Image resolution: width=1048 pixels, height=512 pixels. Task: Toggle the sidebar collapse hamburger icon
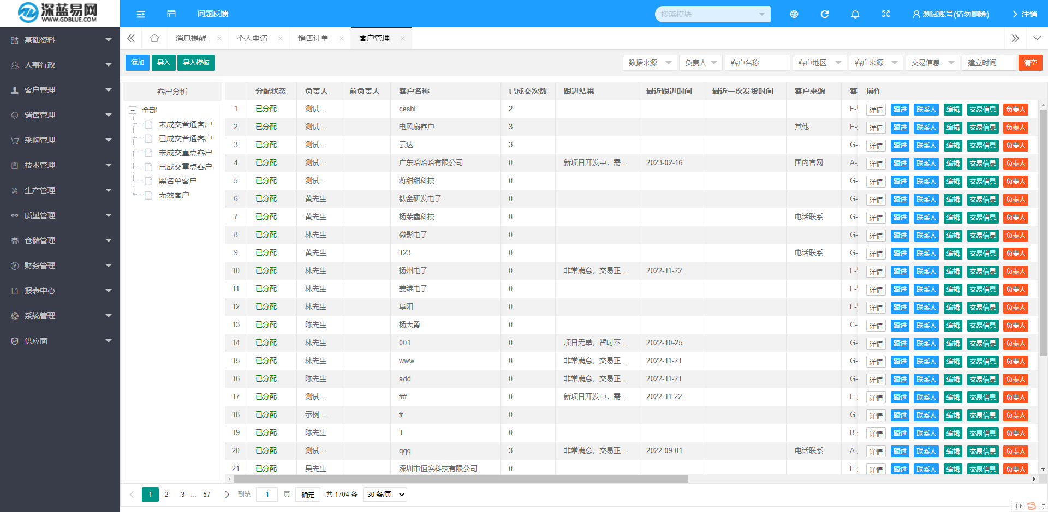pos(141,14)
